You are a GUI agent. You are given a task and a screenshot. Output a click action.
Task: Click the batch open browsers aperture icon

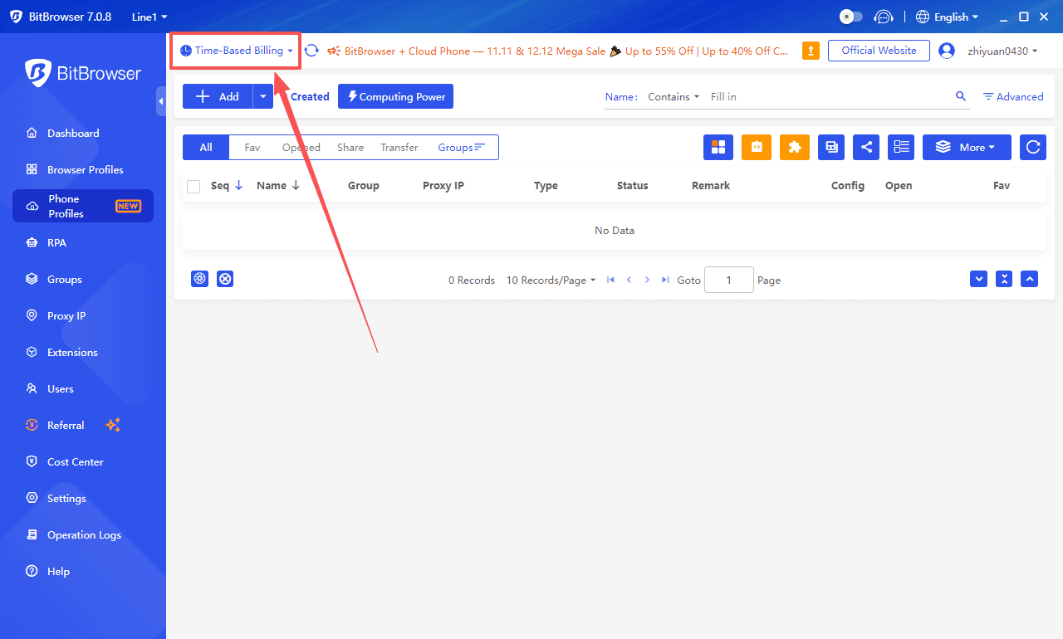(199, 279)
